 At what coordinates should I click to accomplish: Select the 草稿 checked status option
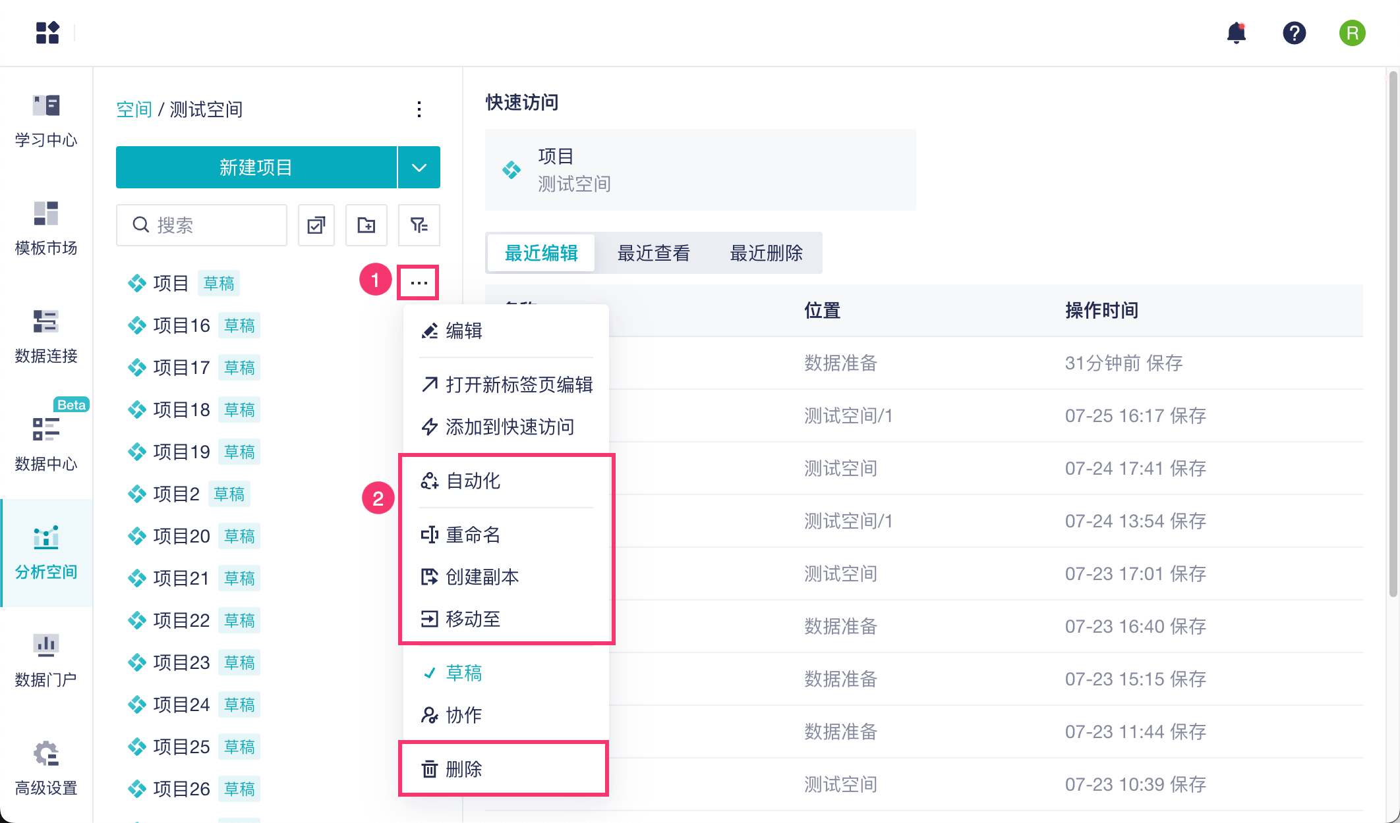[x=463, y=673]
